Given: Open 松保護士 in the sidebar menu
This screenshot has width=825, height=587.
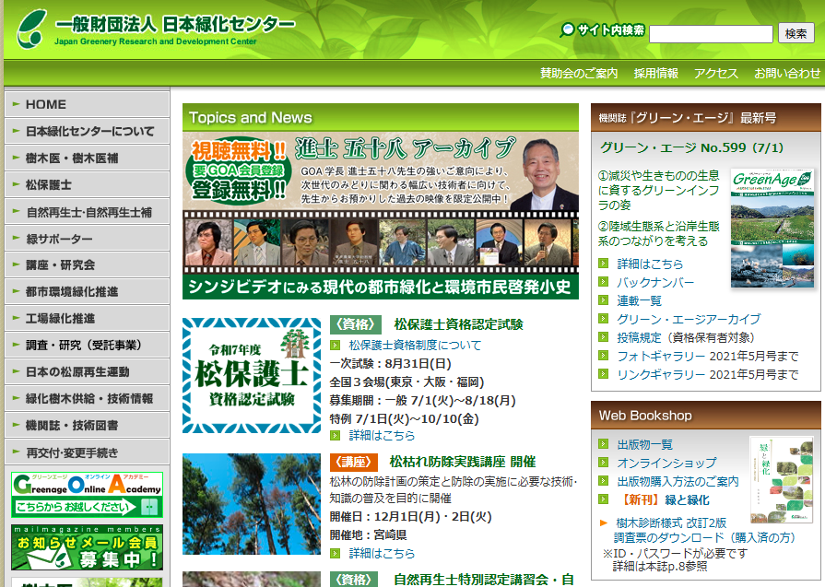Looking at the screenshot, I should click(87, 184).
